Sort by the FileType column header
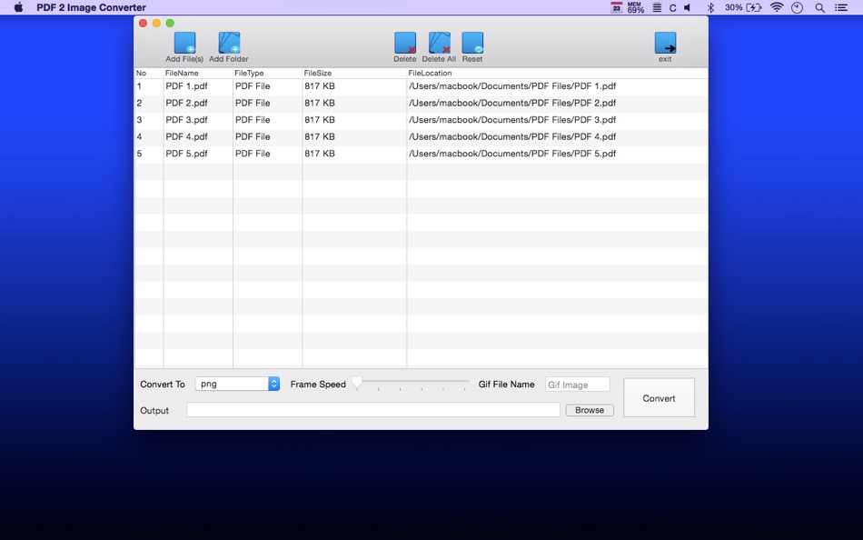 tap(249, 73)
